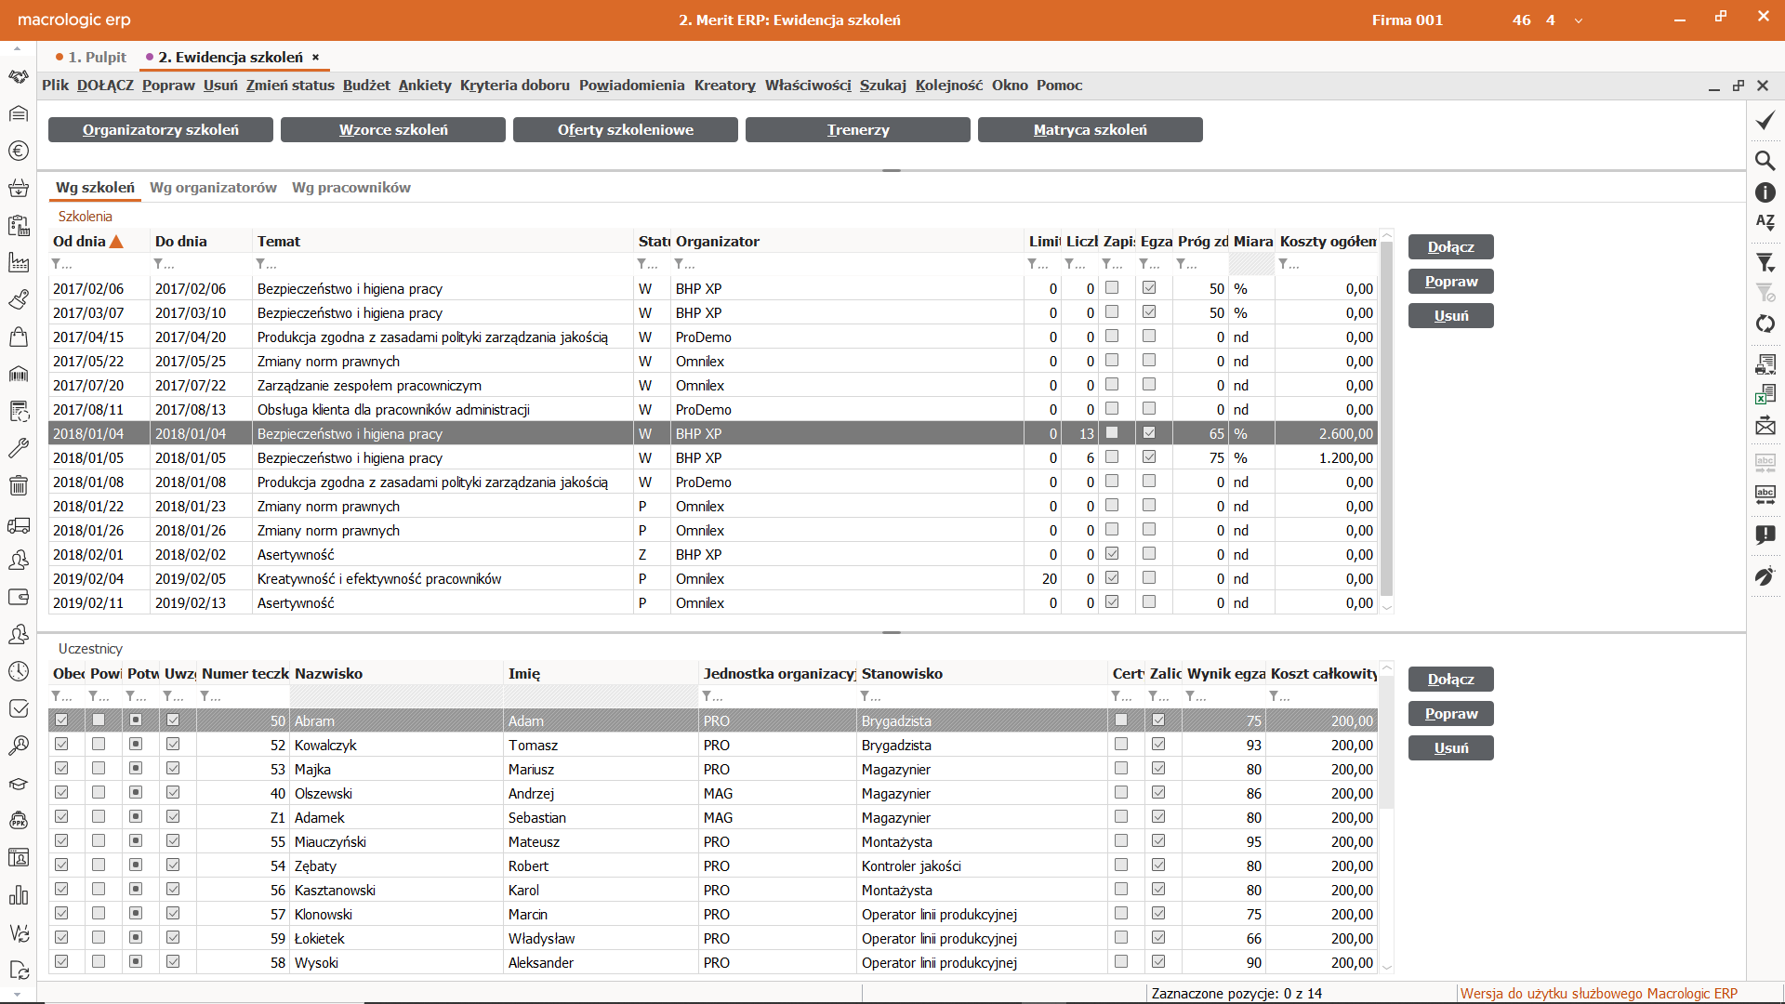This screenshot has height=1004, width=1785.
Task: Open the info icon in right toolbar
Action: pyautogui.click(x=1765, y=192)
